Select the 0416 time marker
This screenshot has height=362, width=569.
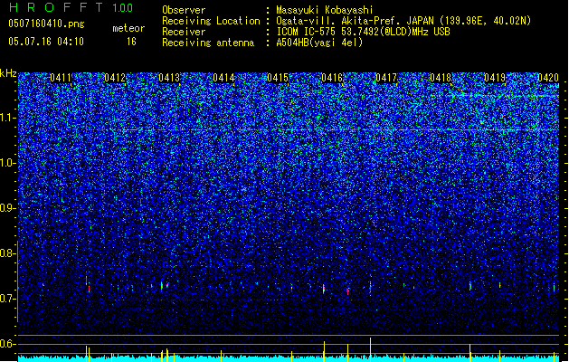point(332,78)
